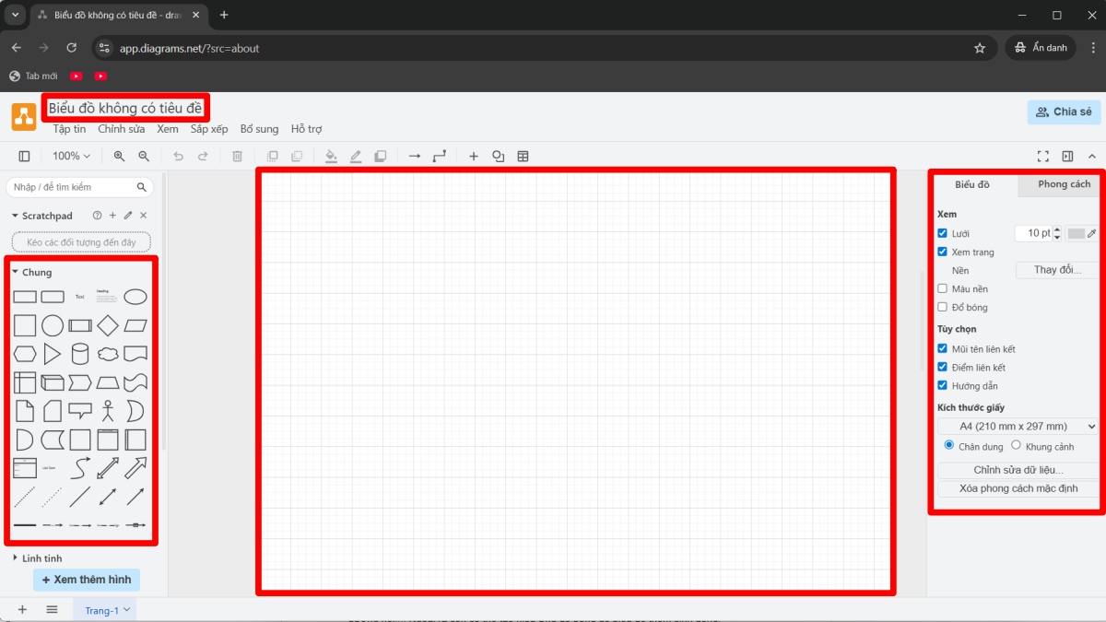Screen dimensions: 1106x622
Task: Open the Bổ sung menu
Action: (x=259, y=129)
